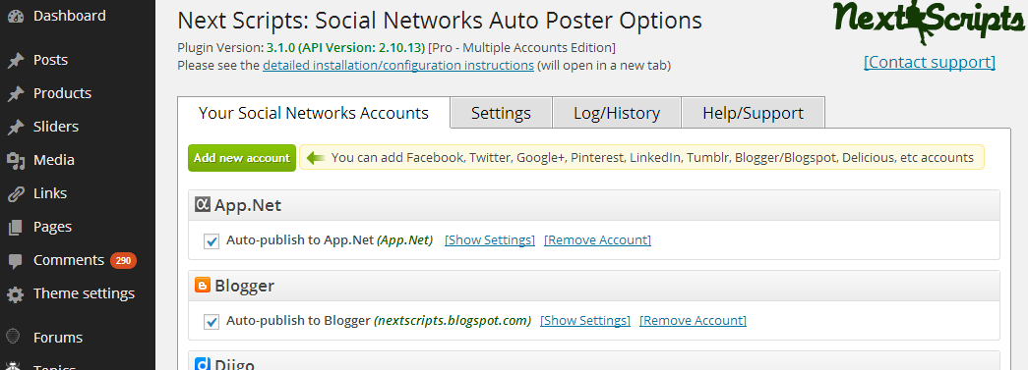1028x370 pixels.
Task: Uncheck Auto-publish to Blogger checkbox
Action: coord(212,322)
